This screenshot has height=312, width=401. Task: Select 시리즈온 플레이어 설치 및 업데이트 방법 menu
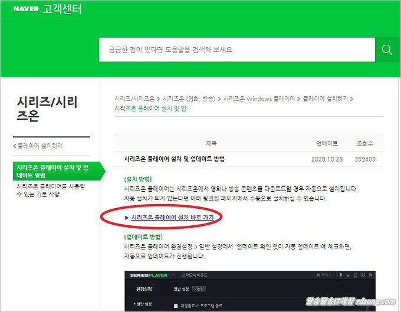tap(51, 171)
